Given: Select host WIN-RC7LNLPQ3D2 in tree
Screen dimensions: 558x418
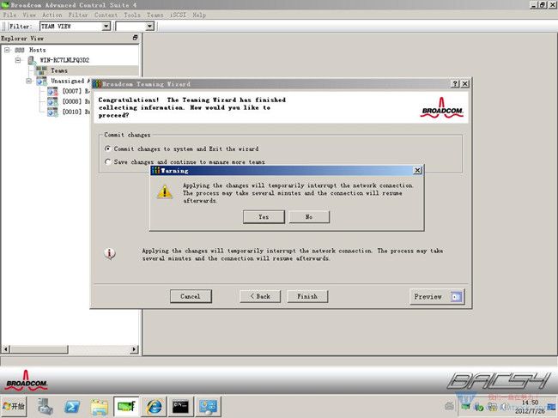Looking at the screenshot, I should 64,60.
